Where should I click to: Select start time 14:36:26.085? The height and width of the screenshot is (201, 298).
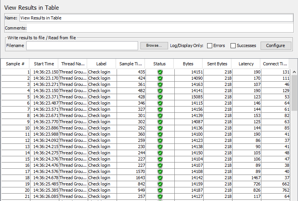click(46, 196)
